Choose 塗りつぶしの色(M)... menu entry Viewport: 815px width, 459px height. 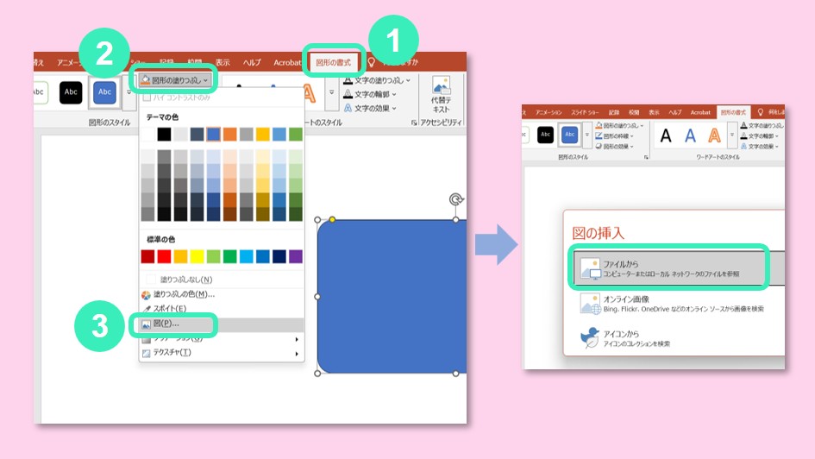[184, 294]
